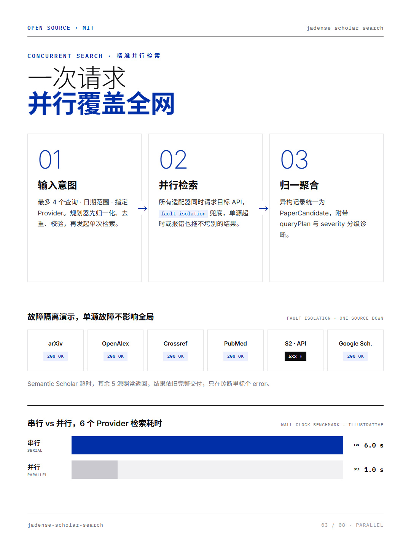This screenshot has width=411, height=548.
Task: Click the 200 OK badge under Google Sch.
Action: click(x=355, y=356)
